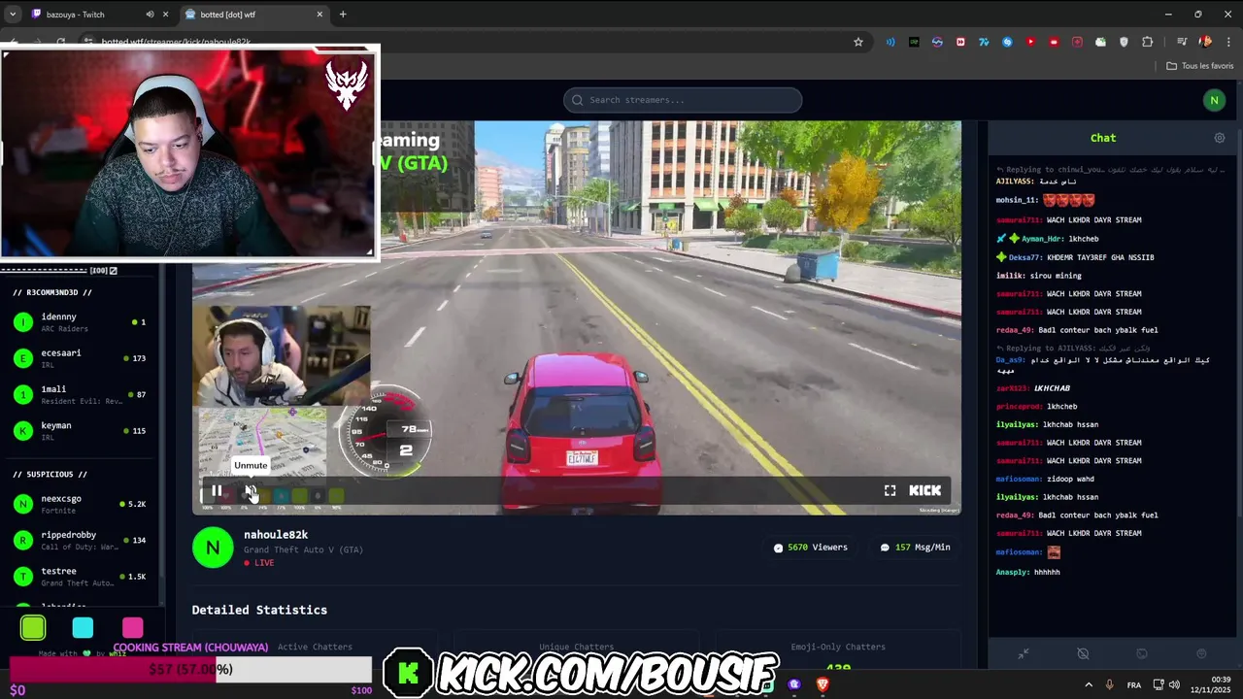Open the 7TV extension icon
The width and height of the screenshot is (1243, 699).
pos(984,42)
